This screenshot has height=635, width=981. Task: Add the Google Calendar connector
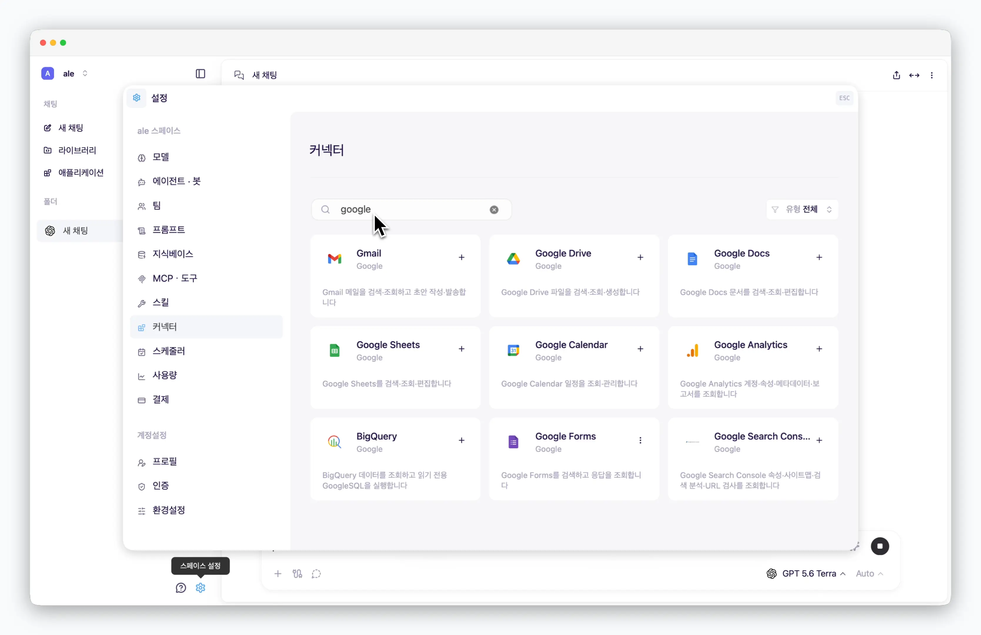(640, 349)
